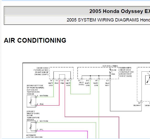Screen dimensions: 150x139
Task: Select connector pin label "F4"
Action: [51, 81]
